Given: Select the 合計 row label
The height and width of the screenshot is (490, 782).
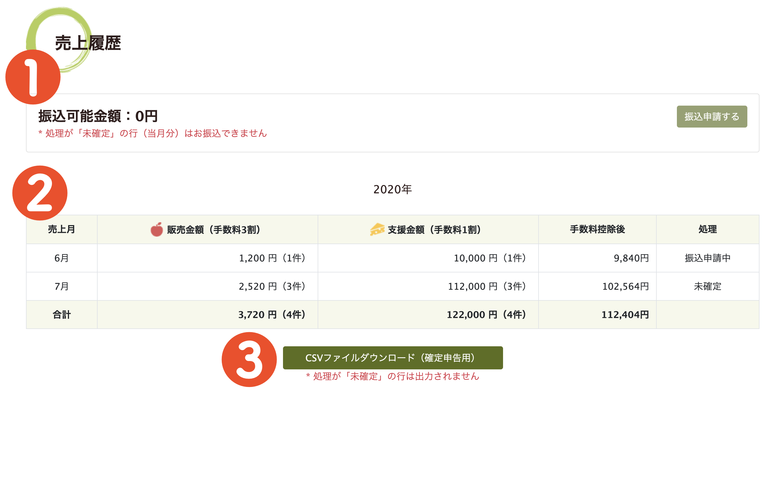Looking at the screenshot, I should 62,314.
